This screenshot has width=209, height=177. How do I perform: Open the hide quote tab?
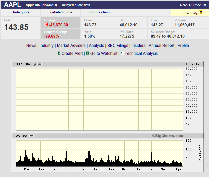coord(21,12)
